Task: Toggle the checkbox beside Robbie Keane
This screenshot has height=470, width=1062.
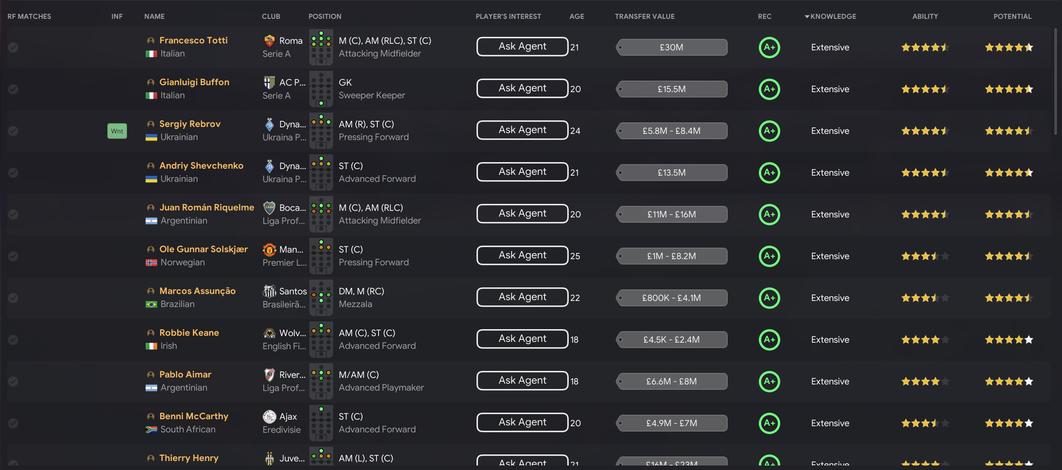Action: point(13,340)
